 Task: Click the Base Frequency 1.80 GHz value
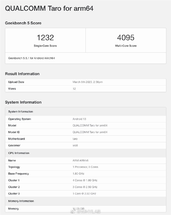click(78, 174)
